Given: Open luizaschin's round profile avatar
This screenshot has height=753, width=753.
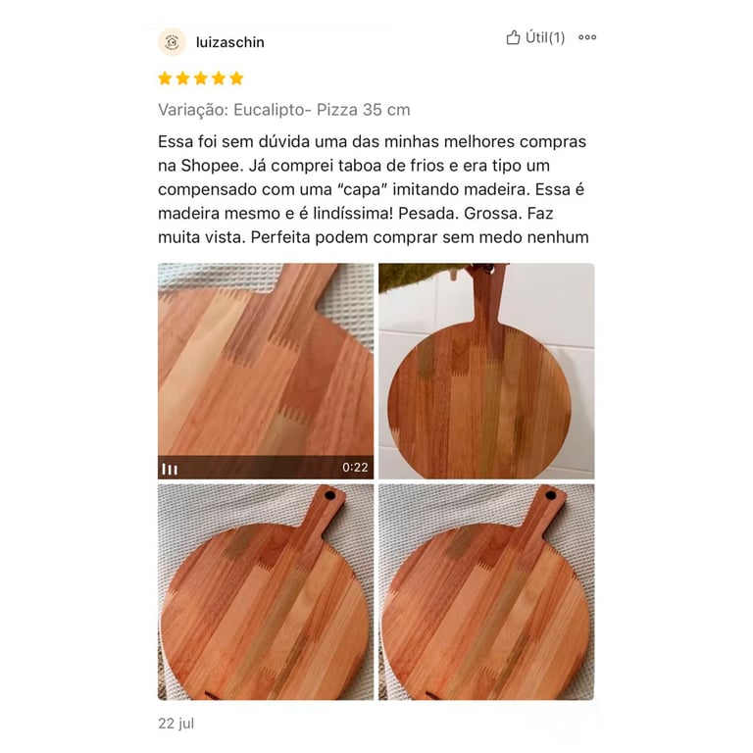Looking at the screenshot, I should 172,42.
